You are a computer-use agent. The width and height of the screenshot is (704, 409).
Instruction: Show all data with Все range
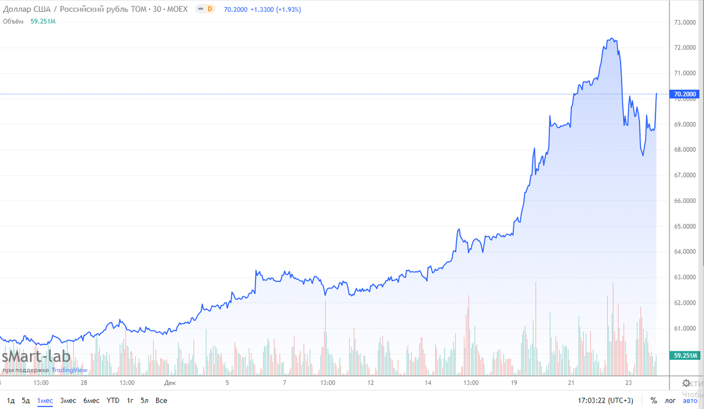161,401
